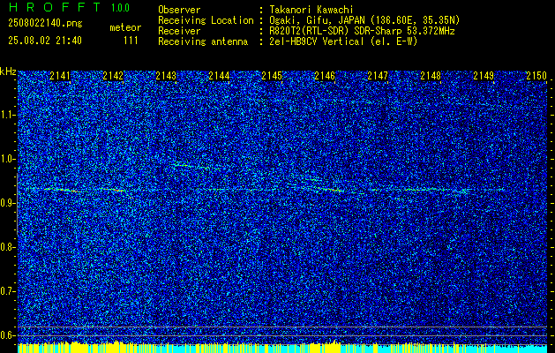The width and height of the screenshot is (555, 353).
Task: Select the Receiving Location label
Action: 206,20
